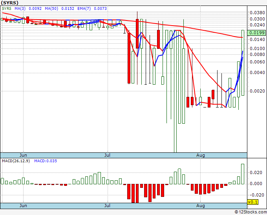Click Jun below the MACD panel

(23, 206)
